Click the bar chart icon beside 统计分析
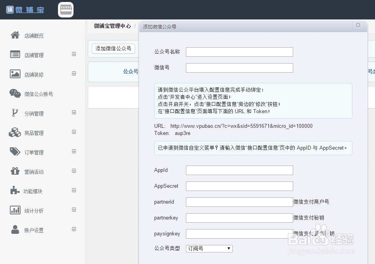This screenshot has height=264, width=375. (x=15, y=210)
